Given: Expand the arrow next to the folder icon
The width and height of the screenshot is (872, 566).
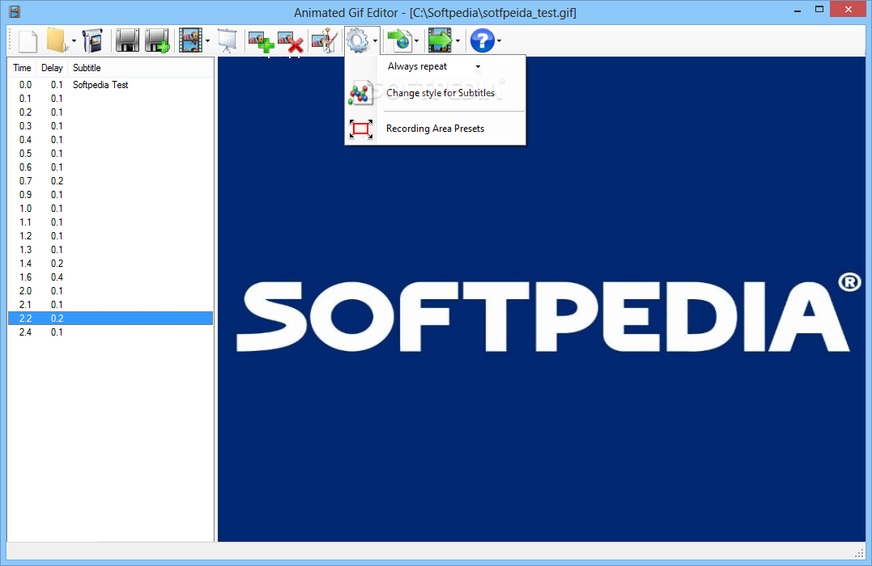Looking at the screenshot, I should click(x=74, y=40).
